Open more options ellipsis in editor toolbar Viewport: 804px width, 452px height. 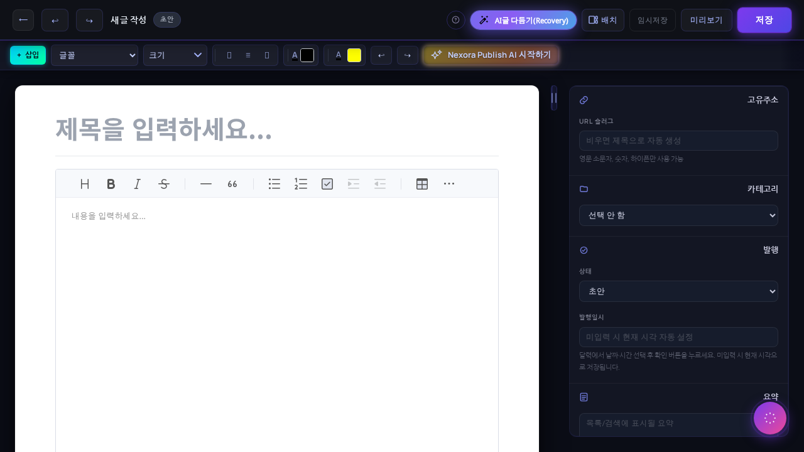coord(449,184)
